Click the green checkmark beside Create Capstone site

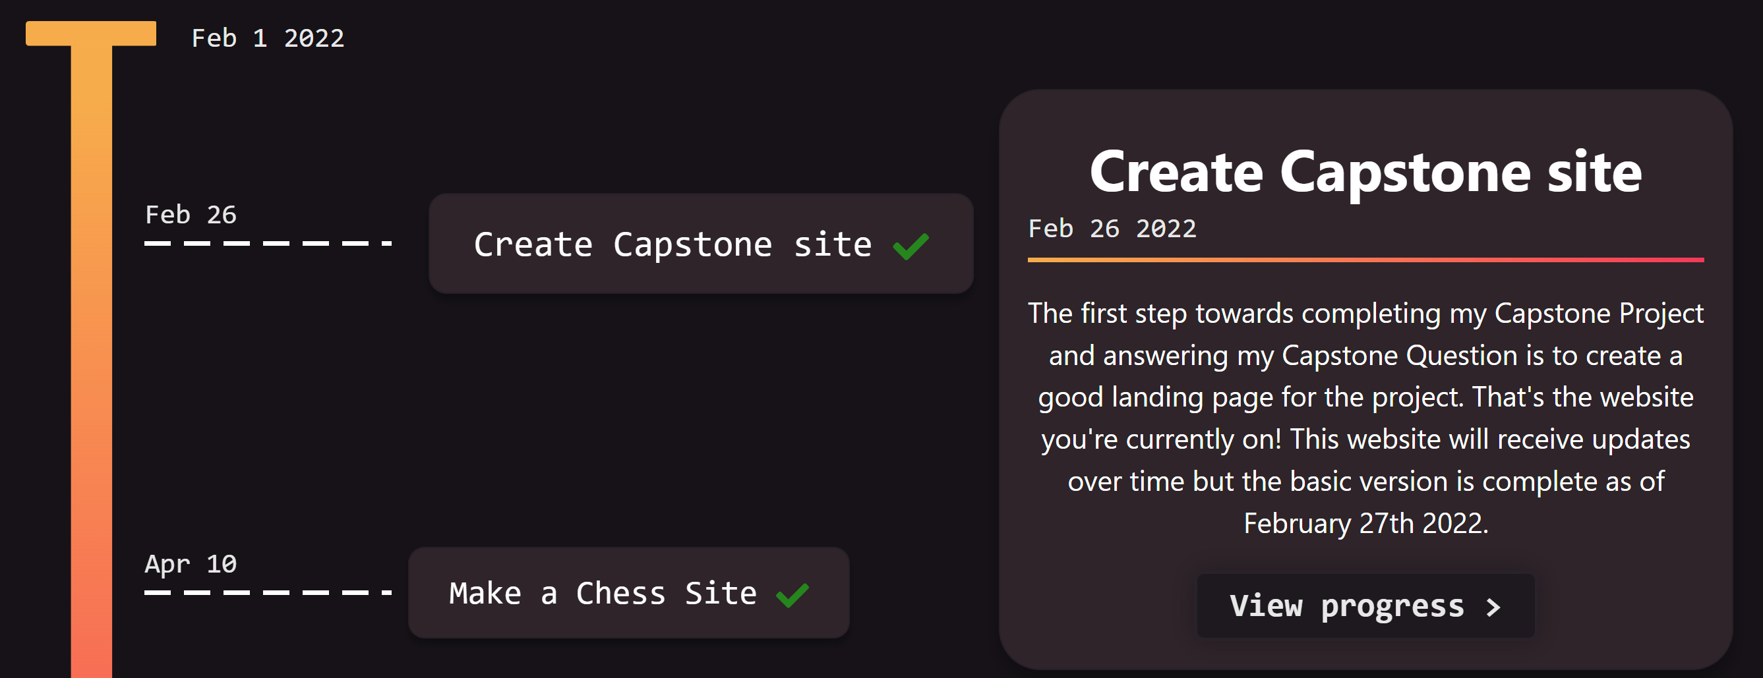click(911, 246)
